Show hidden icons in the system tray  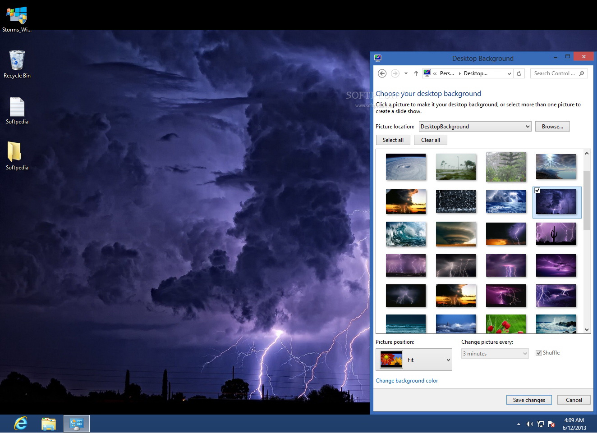click(x=519, y=424)
